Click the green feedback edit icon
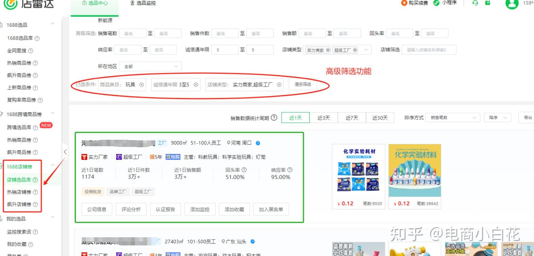Viewport: 534px width, 256px height. point(487,3)
